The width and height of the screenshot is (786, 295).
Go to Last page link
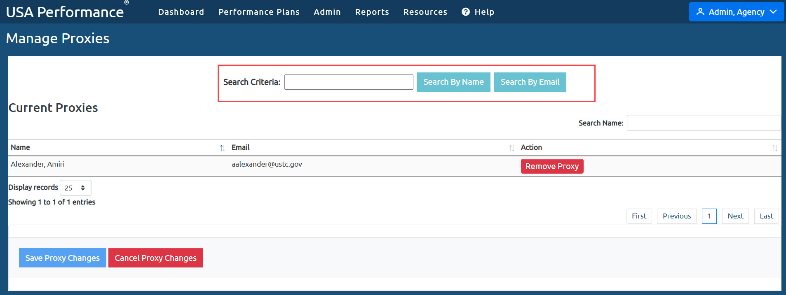(x=766, y=216)
